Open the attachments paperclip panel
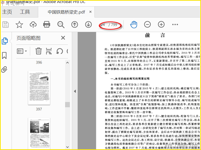This screenshot has height=150, width=201. 4,69
